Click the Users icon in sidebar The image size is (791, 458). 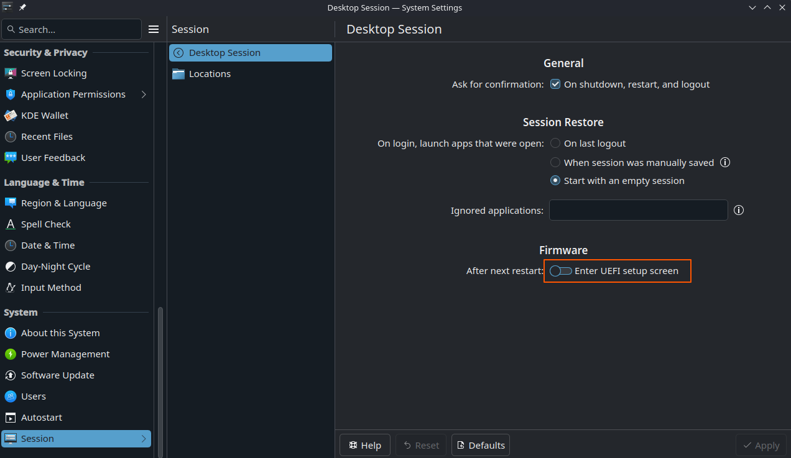coord(11,396)
